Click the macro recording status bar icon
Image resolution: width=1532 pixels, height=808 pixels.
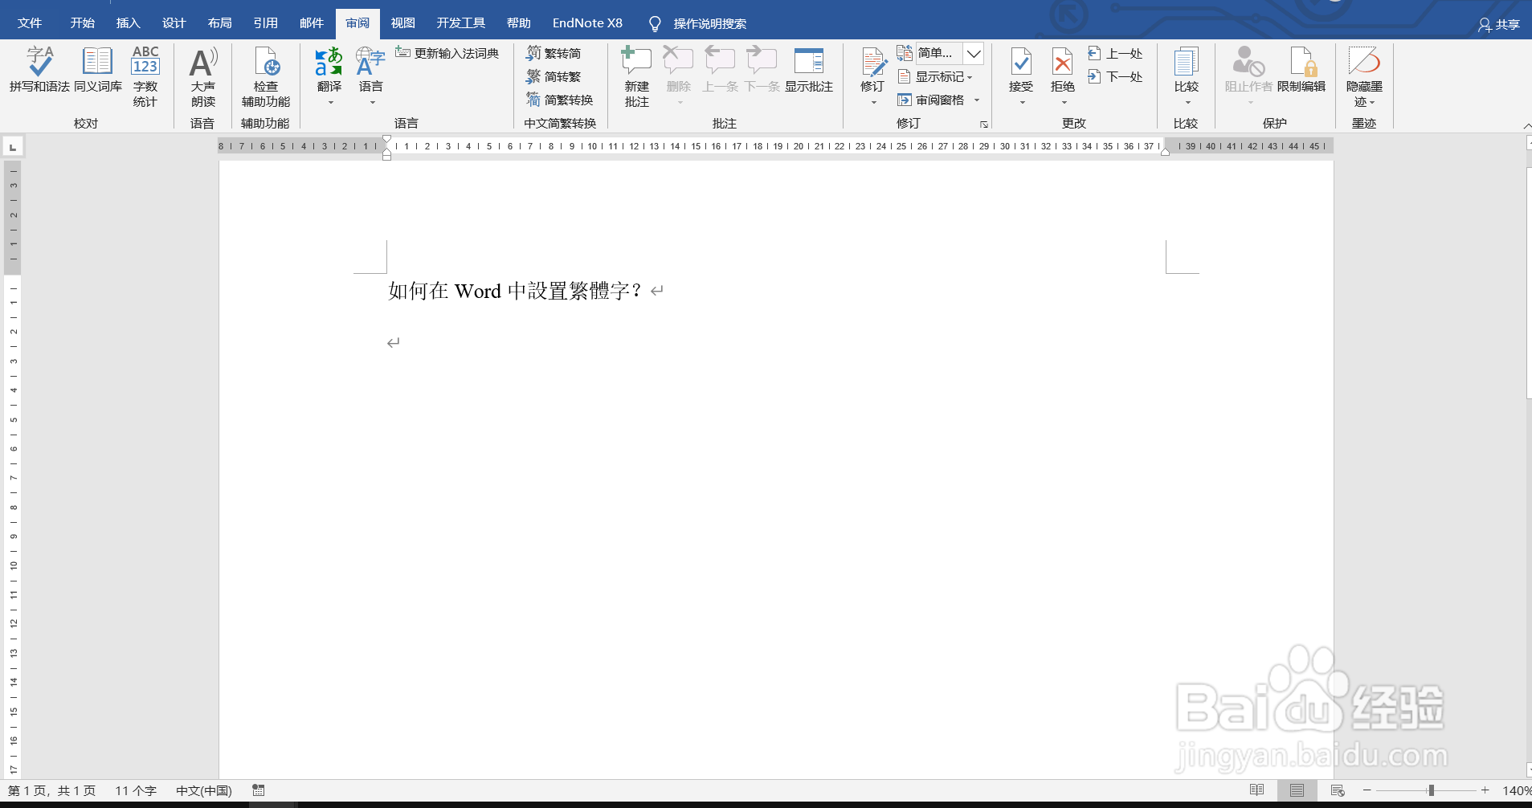coord(259,791)
